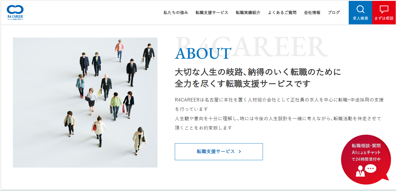
Task: Go to 転職実績紹介 in the navigation bar
Action: pos(248,13)
